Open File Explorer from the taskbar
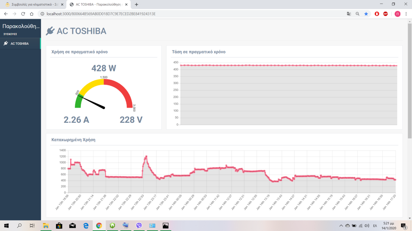Screen dimensions: 412x231 [x=46, y=226]
